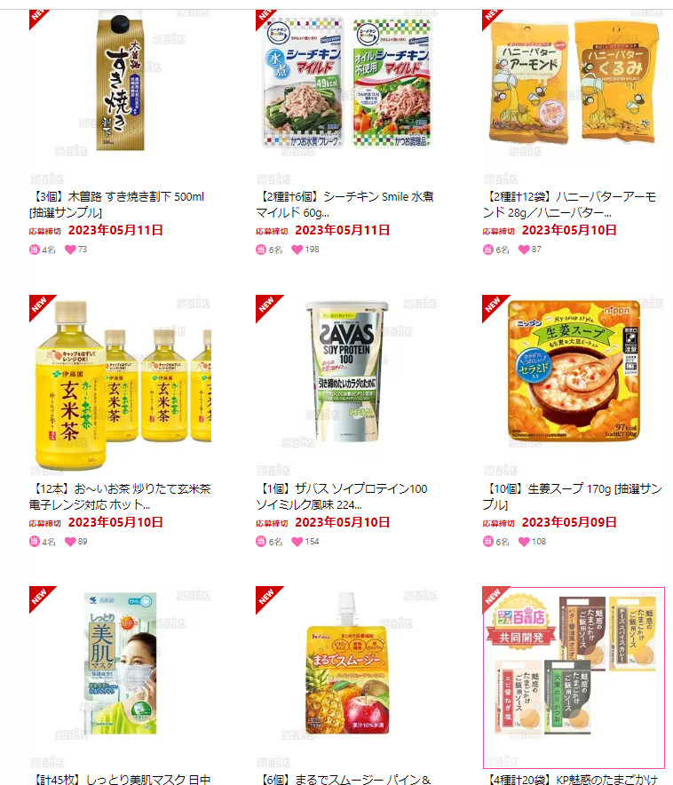Select 共同開発 egg rice sauce image
This screenshot has height=785, width=673.
(574, 678)
